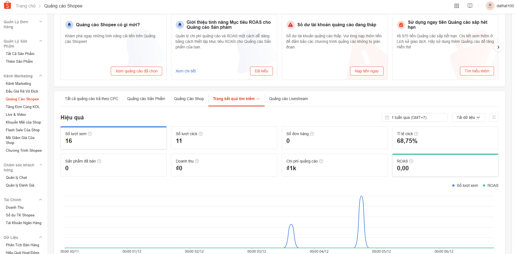Open Đấu Giá Rẻ Vô Địch sidebar item
The image size is (515, 254).
pos(22,91)
